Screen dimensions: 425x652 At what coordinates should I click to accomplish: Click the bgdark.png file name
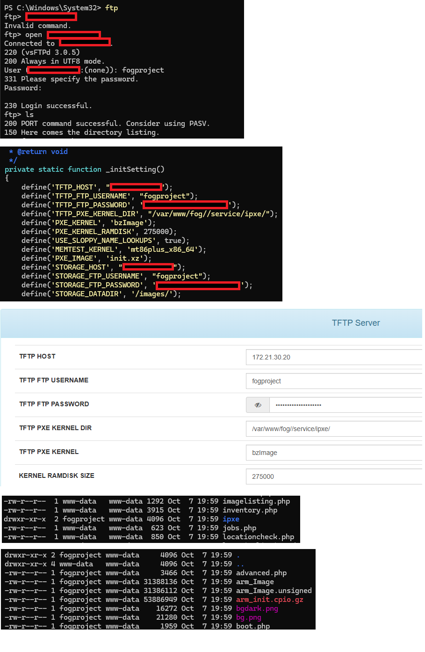tap(257, 608)
